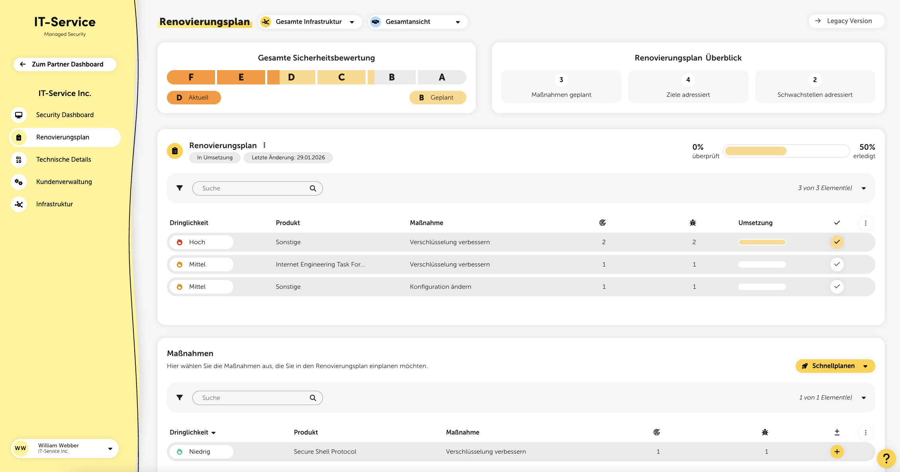Image resolution: width=900 pixels, height=472 pixels.
Task: Click the three-dot menu beside Renovierungsplan title
Action: point(264,145)
